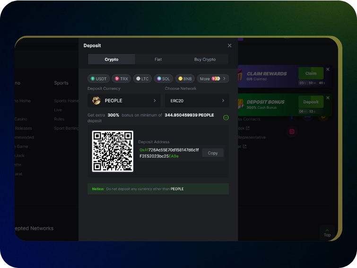Click the green bonus info icon
This screenshot has width=357, height=268.
tap(226, 118)
